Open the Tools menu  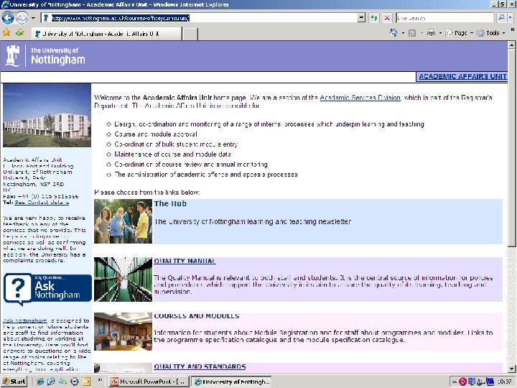(x=491, y=33)
